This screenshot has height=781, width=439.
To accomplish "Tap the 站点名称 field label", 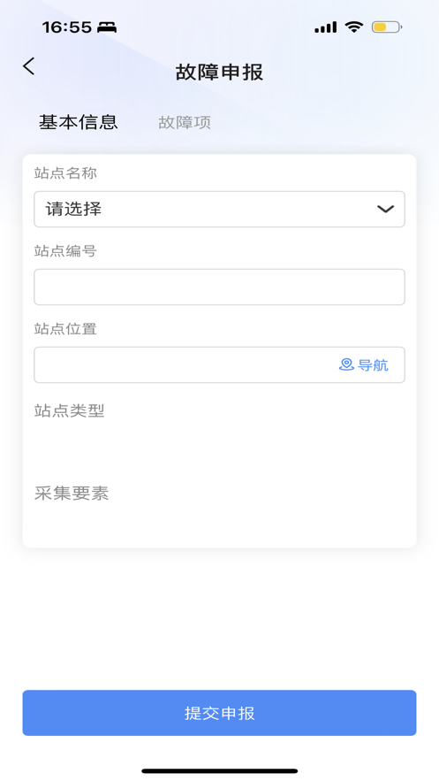I will click(65, 173).
